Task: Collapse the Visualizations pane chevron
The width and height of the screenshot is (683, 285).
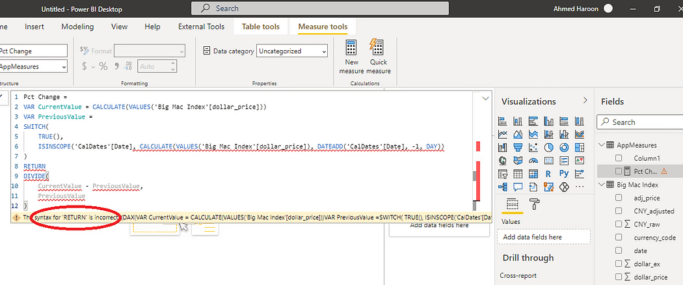Action: [585, 101]
